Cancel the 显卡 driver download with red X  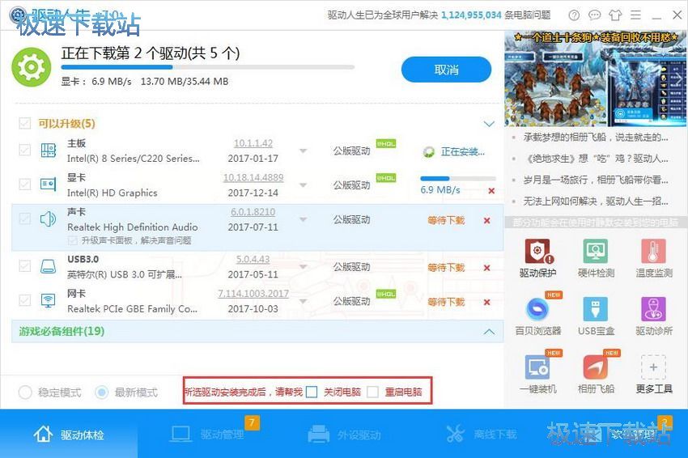click(x=491, y=191)
